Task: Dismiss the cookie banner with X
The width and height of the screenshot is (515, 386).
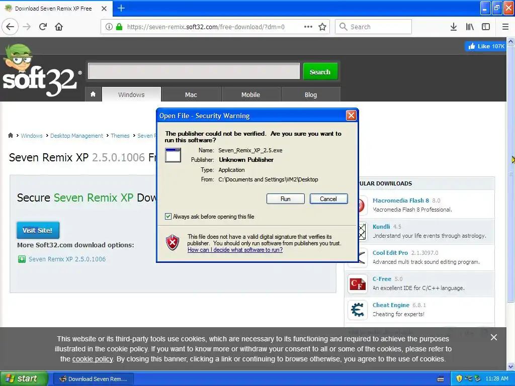Action: tap(494, 337)
